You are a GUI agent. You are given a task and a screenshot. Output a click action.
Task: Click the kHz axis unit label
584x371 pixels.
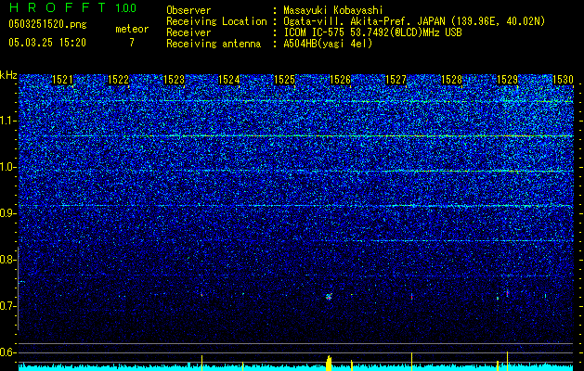(x=8, y=75)
